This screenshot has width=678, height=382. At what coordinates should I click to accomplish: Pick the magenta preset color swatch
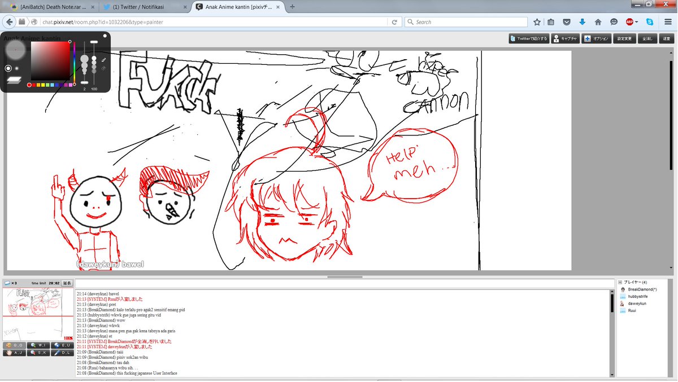pyautogui.click(x=66, y=85)
